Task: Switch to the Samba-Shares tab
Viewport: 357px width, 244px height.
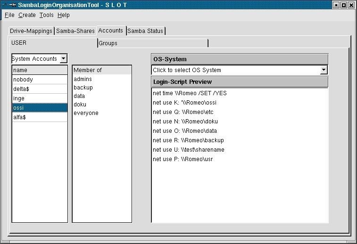Action: [75, 31]
